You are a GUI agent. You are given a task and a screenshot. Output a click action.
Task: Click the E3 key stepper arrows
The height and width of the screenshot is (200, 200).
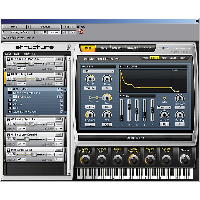tap(94, 107)
